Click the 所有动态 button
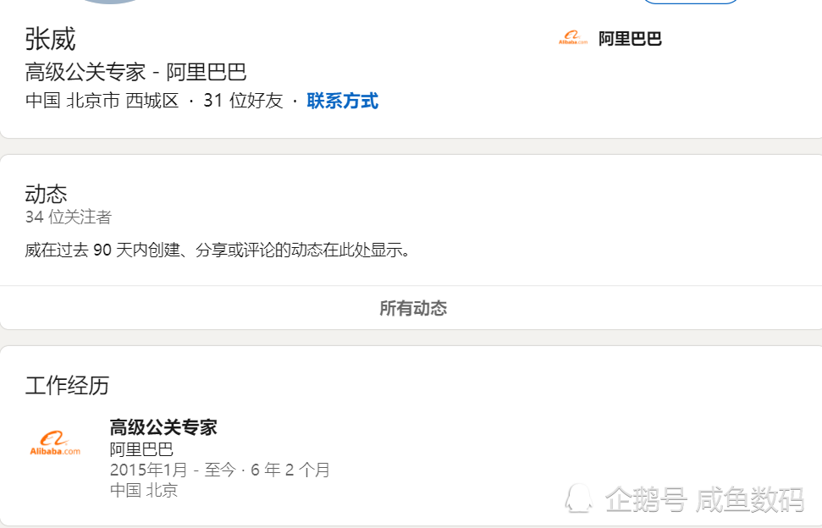Viewport: 822px width, 528px height. click(x=412, y=308)
